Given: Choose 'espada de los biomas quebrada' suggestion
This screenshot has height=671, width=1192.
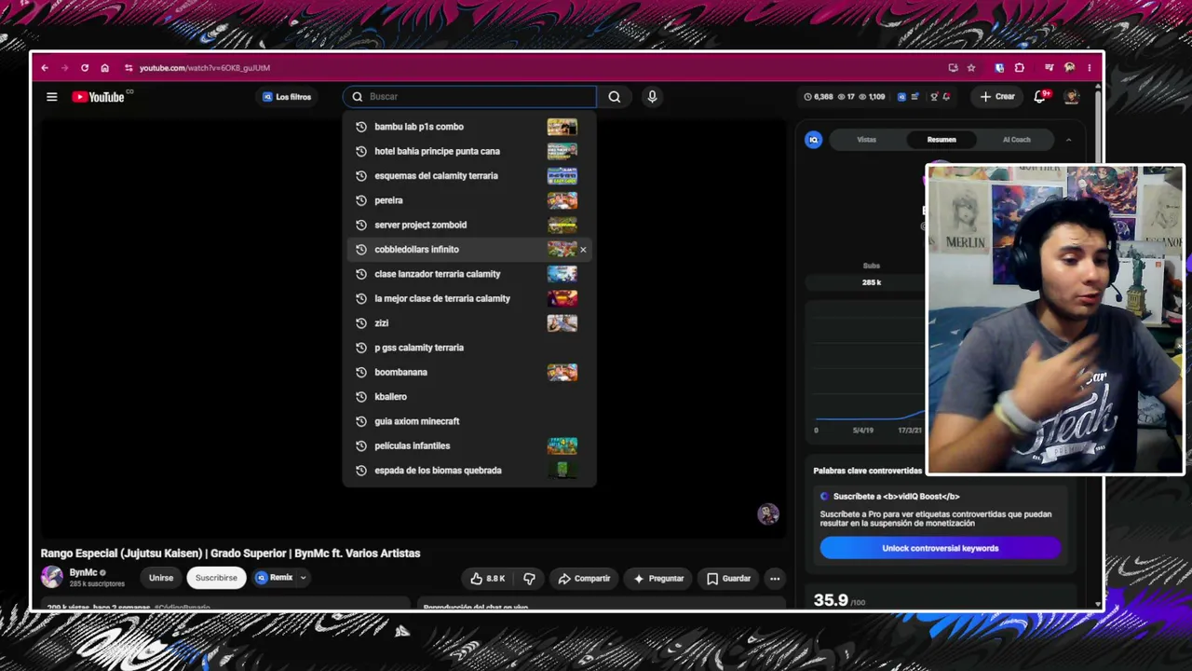Looking at the screenshot, I should click(x=469, y=471).
